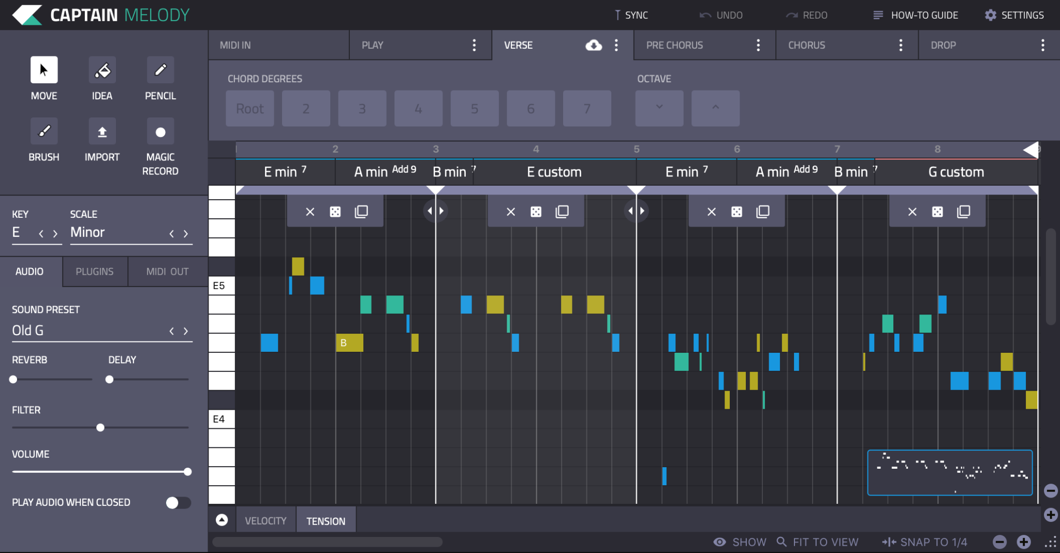Select the Brush tool

[44, 131]
